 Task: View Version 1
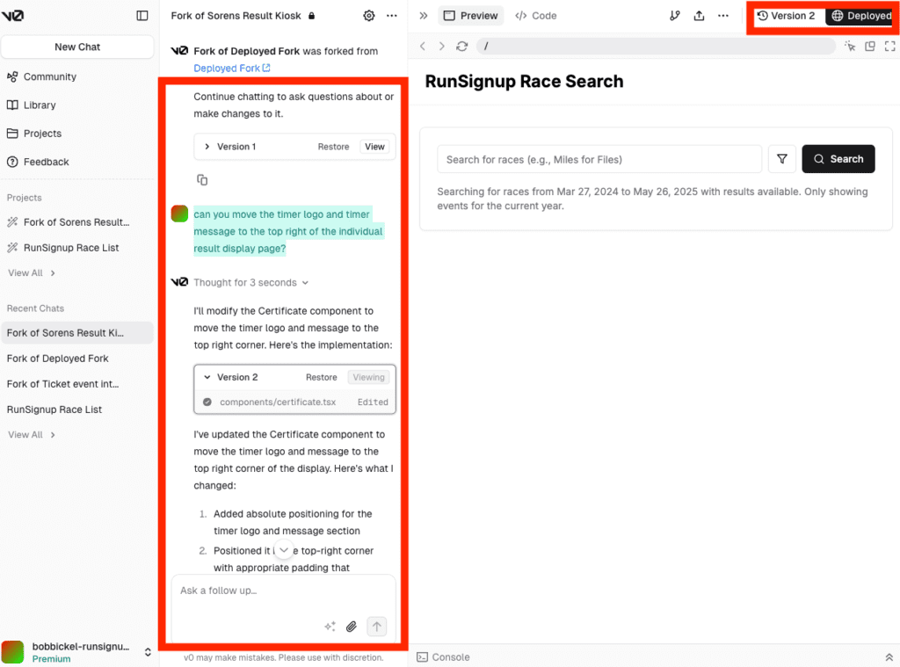point(374,147)
